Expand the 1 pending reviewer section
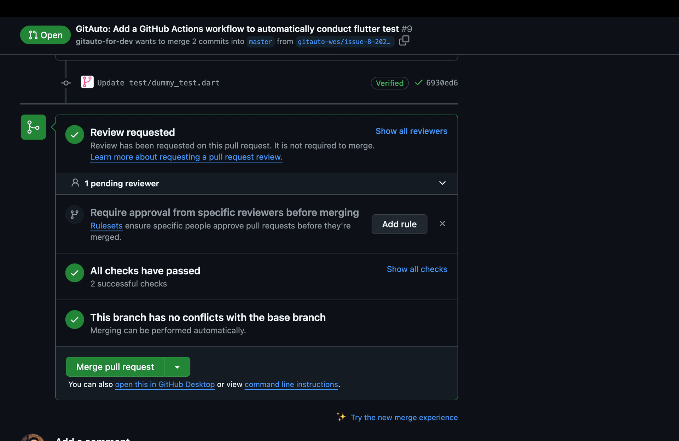Screen dimensions: 679x441 (x=442, y=183)
